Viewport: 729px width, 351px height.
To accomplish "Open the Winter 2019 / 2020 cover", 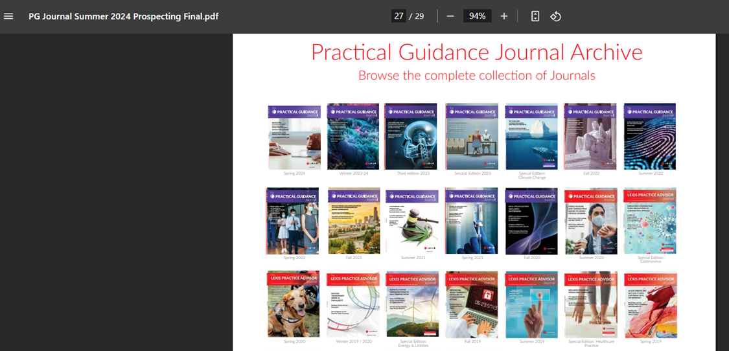I will [x=353, y=305].
